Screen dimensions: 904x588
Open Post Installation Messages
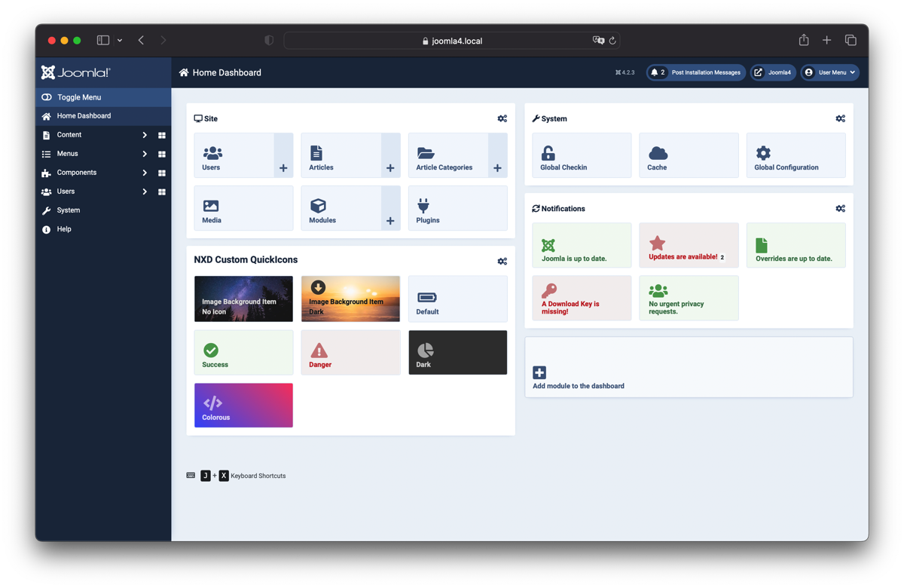click(x=696, y=72)
